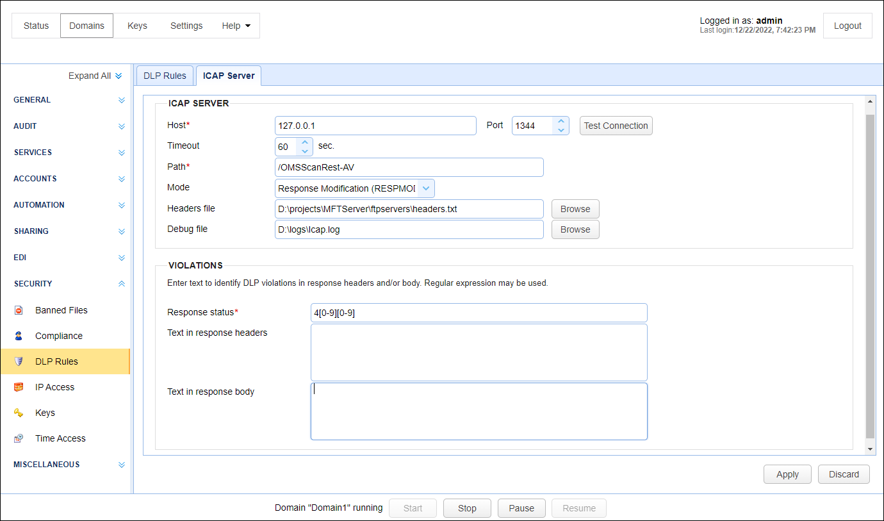This screenshot has height=521, width=884.
Task: Click the scrollbar down arrow
Action: coord(870,449)
